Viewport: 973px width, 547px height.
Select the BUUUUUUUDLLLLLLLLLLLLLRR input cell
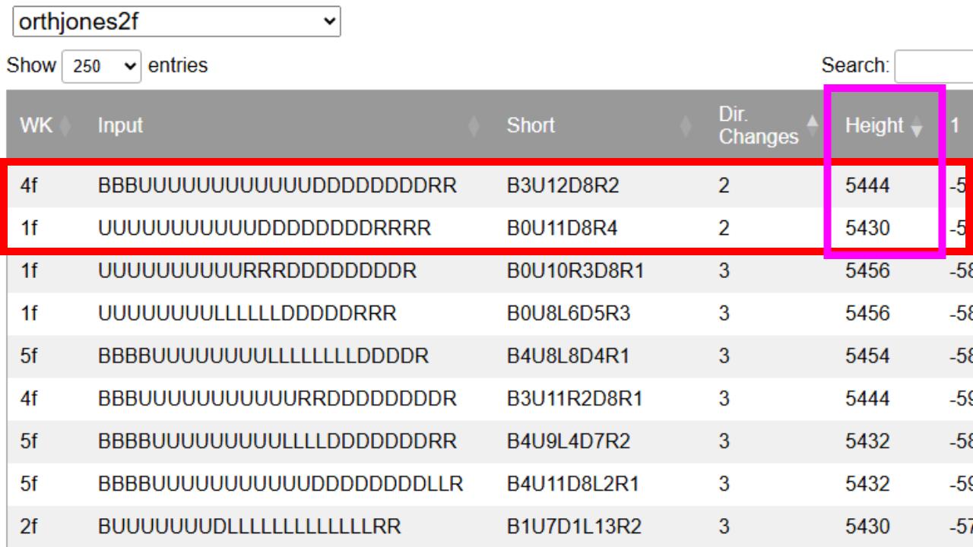[249, 526]
